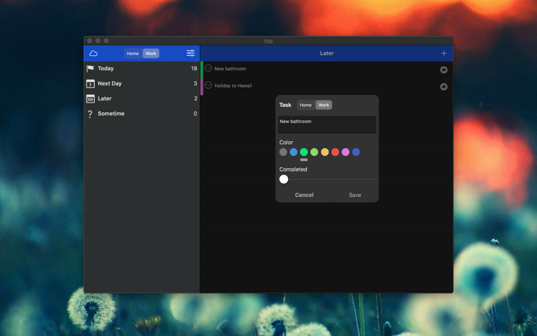Close the window with the first title-bar button
Screen dimensions: 537x336
click(89, 41)
